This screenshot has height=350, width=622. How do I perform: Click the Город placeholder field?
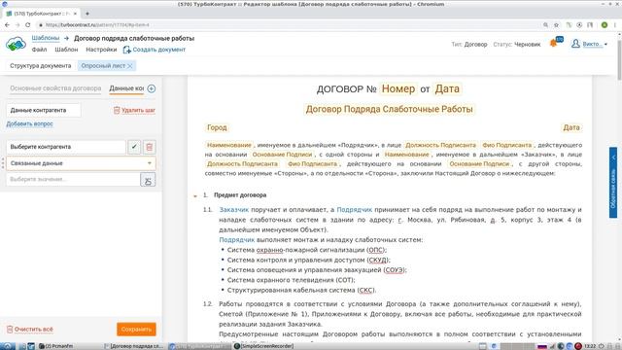point(217,127)
